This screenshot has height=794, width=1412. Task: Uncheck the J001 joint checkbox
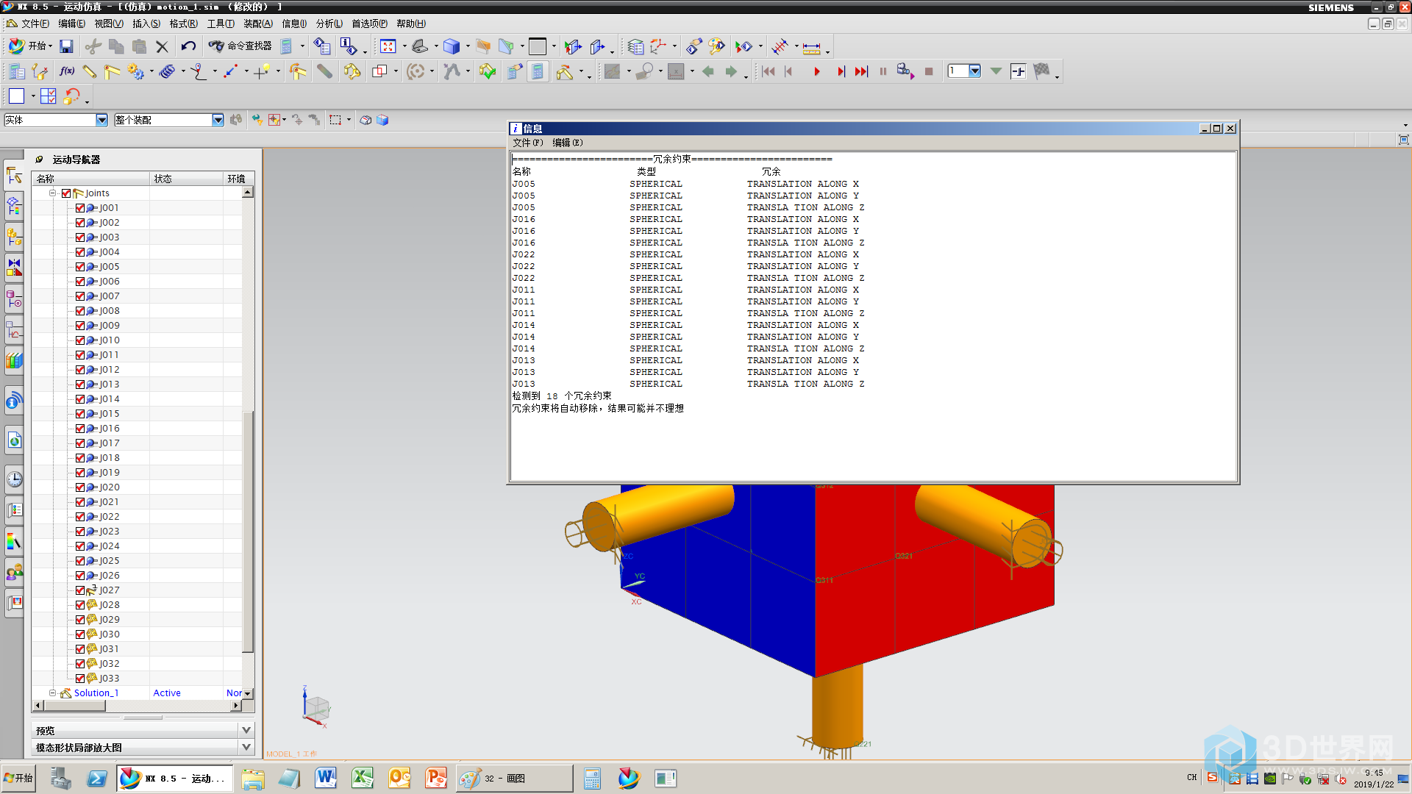click(x=80, y=208)
